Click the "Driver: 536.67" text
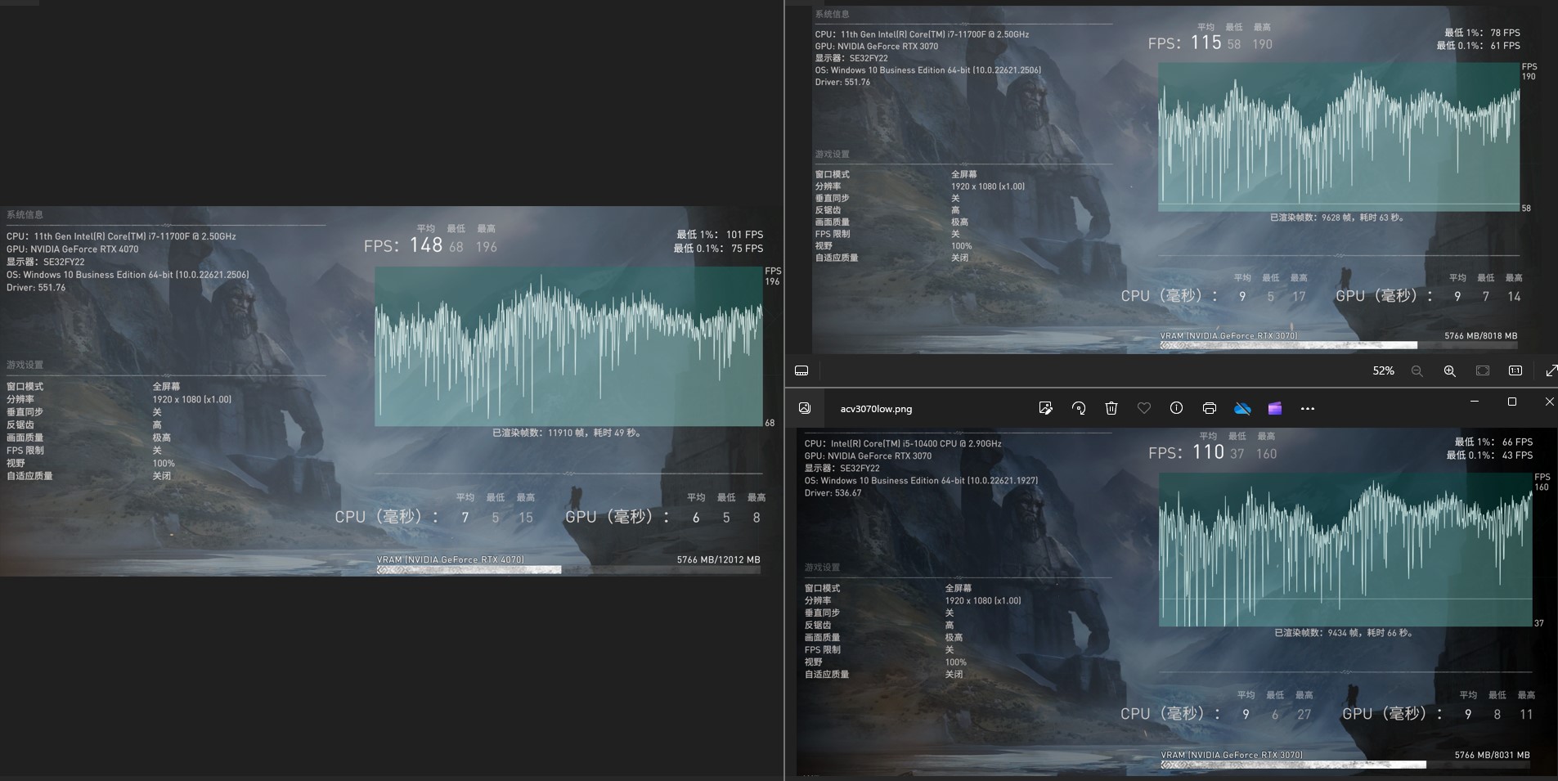The image size is (1558, 781). [833, 493]
